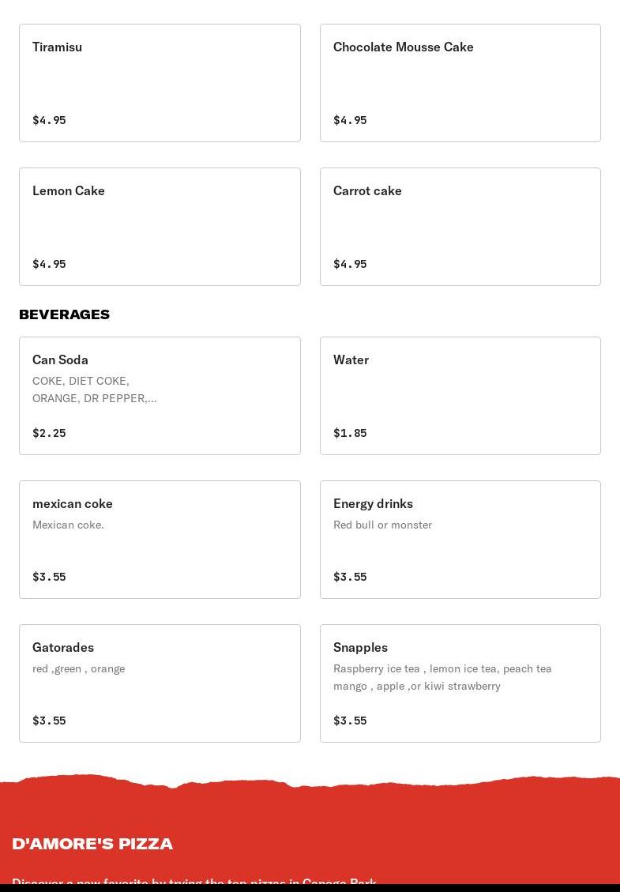Click the $4.95 price under Tiramisu

(49, 120)
